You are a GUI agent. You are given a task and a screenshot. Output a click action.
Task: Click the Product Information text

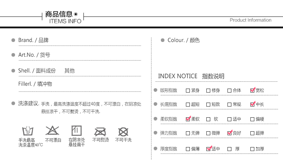[x=250, y=20]
